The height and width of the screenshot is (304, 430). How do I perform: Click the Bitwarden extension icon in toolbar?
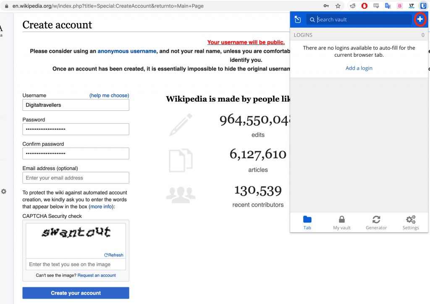pos(423,6)
